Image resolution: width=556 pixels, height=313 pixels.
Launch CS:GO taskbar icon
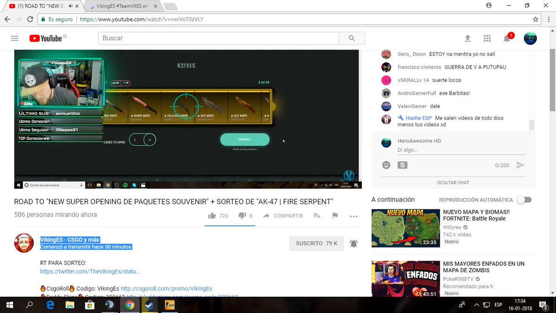coord(170,305)
